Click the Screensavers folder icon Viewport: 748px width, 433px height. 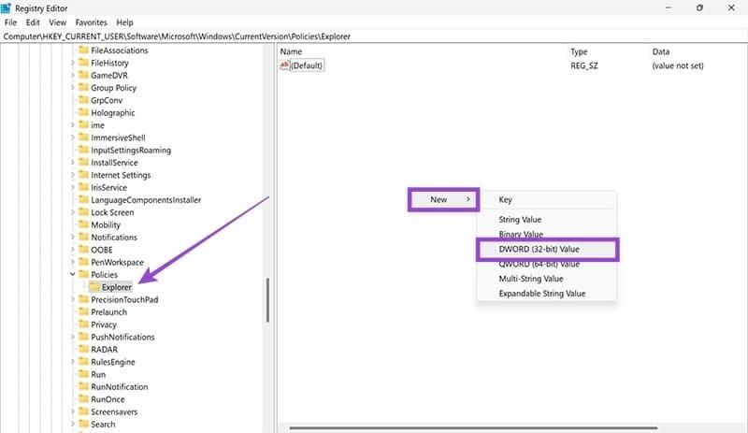[x=83, y=411]
